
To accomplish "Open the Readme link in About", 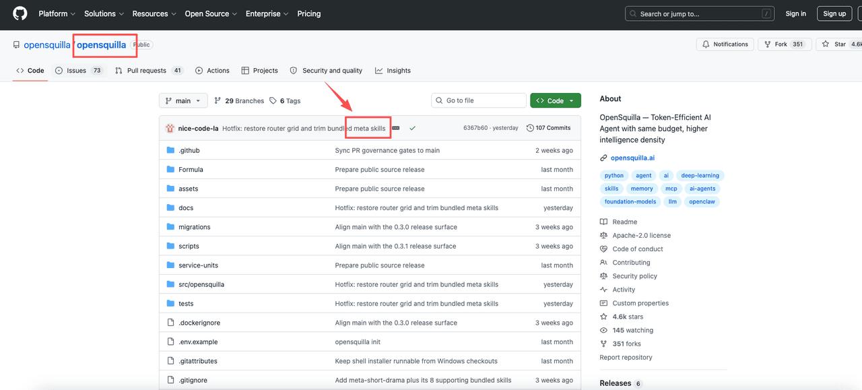I will click(625, 222).
